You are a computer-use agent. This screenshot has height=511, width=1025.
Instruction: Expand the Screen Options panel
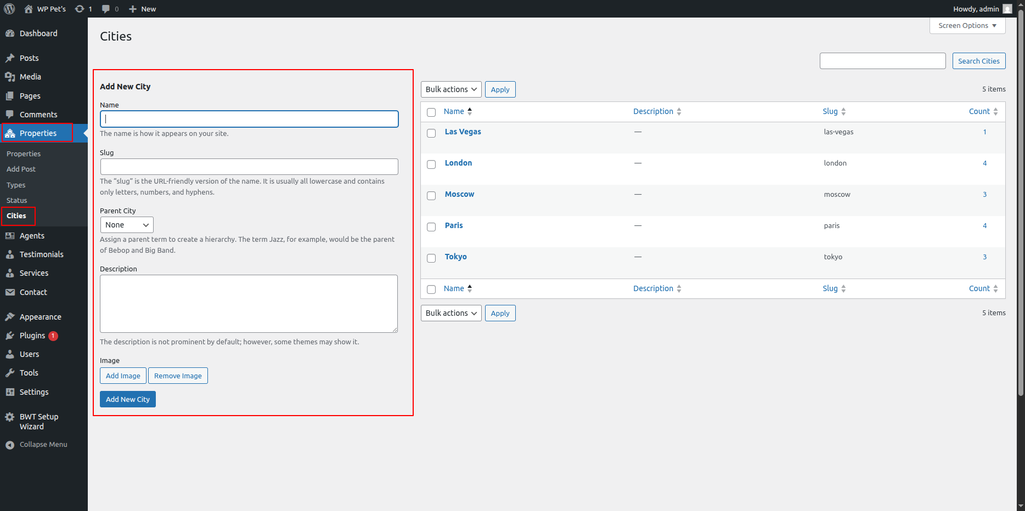coord(967,26)
